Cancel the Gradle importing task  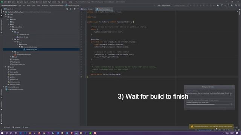231,104
